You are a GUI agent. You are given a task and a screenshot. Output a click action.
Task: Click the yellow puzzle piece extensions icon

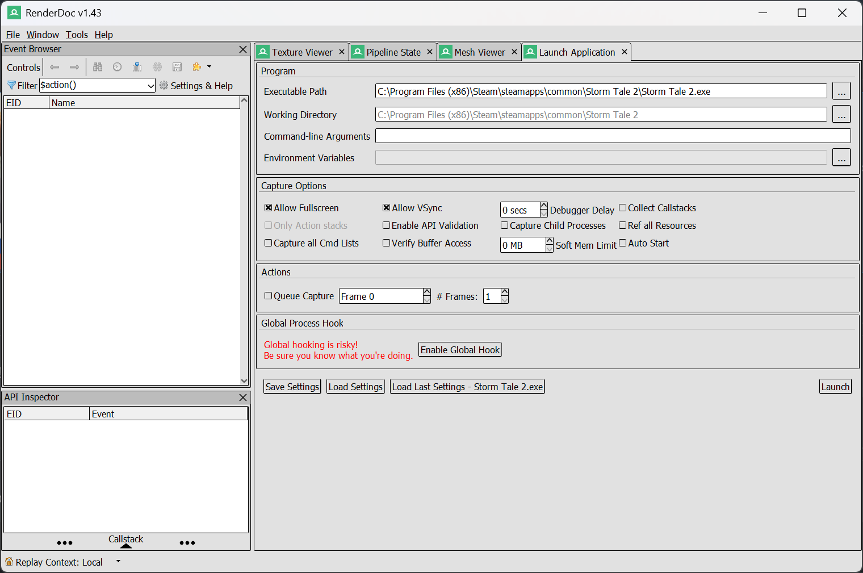coord(197,67)
